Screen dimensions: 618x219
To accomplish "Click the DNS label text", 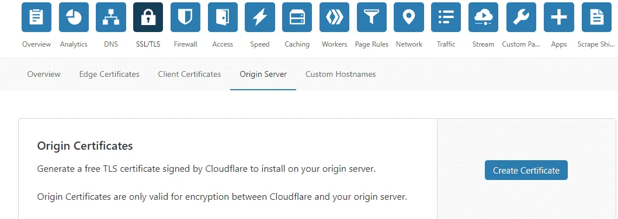I will tap(111, 44).
